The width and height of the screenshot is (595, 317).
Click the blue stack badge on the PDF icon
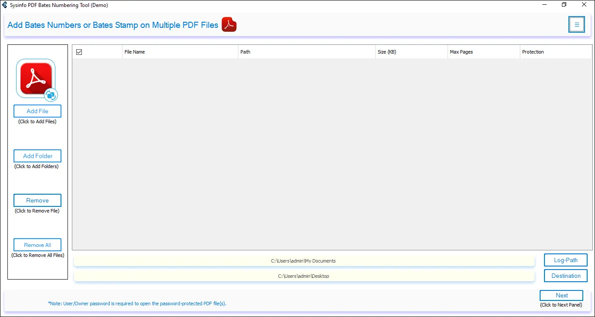point(51,95)
